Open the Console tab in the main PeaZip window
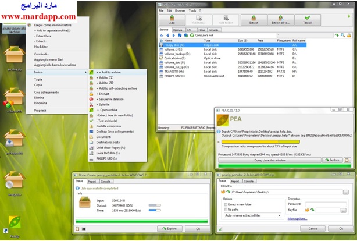Image resolution: width=357 pixels, height=241 pixels. (x=213, y=30)
